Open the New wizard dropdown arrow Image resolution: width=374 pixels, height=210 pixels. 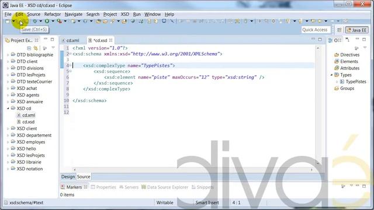click(x=13, y=22)
